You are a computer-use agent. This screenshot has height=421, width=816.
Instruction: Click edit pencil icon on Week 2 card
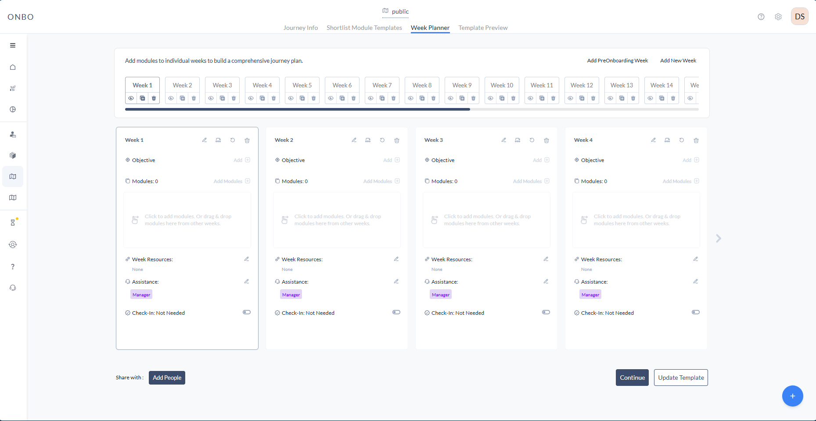pos(354,140)
